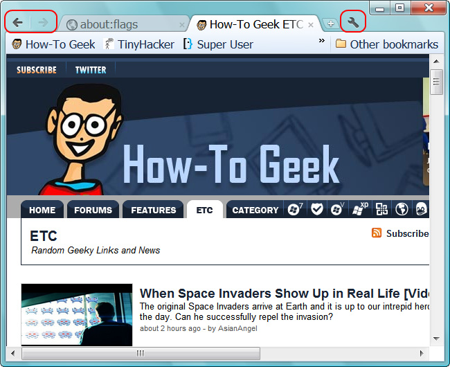Click the security shield checkmark category icon
This screenshot has height=367, width=450.
click(x=317, y=210)
